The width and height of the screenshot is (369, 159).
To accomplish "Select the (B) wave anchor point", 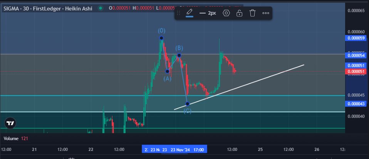I will pyautogui.click(x=179, y=55).
